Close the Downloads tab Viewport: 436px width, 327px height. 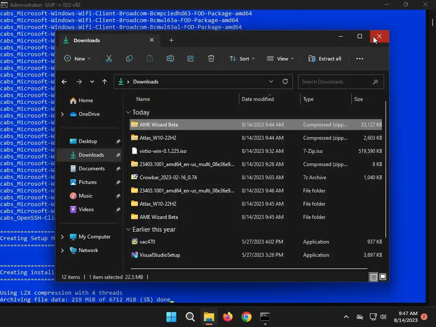point(152,40)
